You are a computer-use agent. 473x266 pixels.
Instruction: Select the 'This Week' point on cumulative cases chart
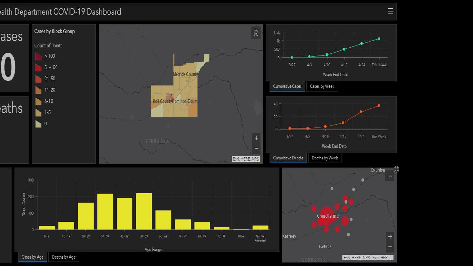coord(379,39)
